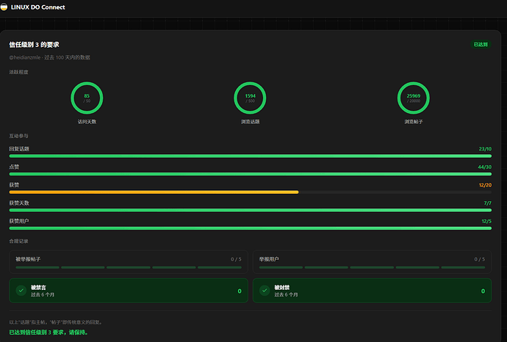Screen dimensions: 507x342
Task: Click the 23/10 value
Action: [x=485, y=149]
